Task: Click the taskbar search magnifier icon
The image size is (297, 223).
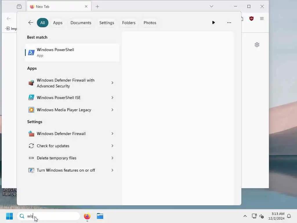Action: coord(22,216)
